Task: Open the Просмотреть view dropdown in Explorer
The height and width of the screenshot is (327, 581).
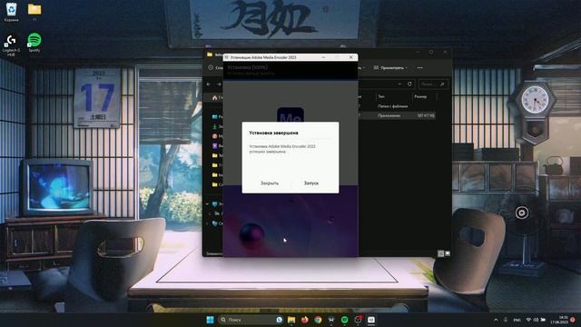Action: coord(390,68)
